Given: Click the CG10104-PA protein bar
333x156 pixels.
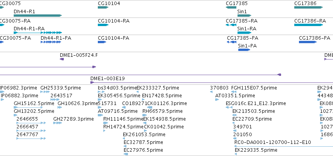Looking at the screenshot, I should click(x=102, y=42).
